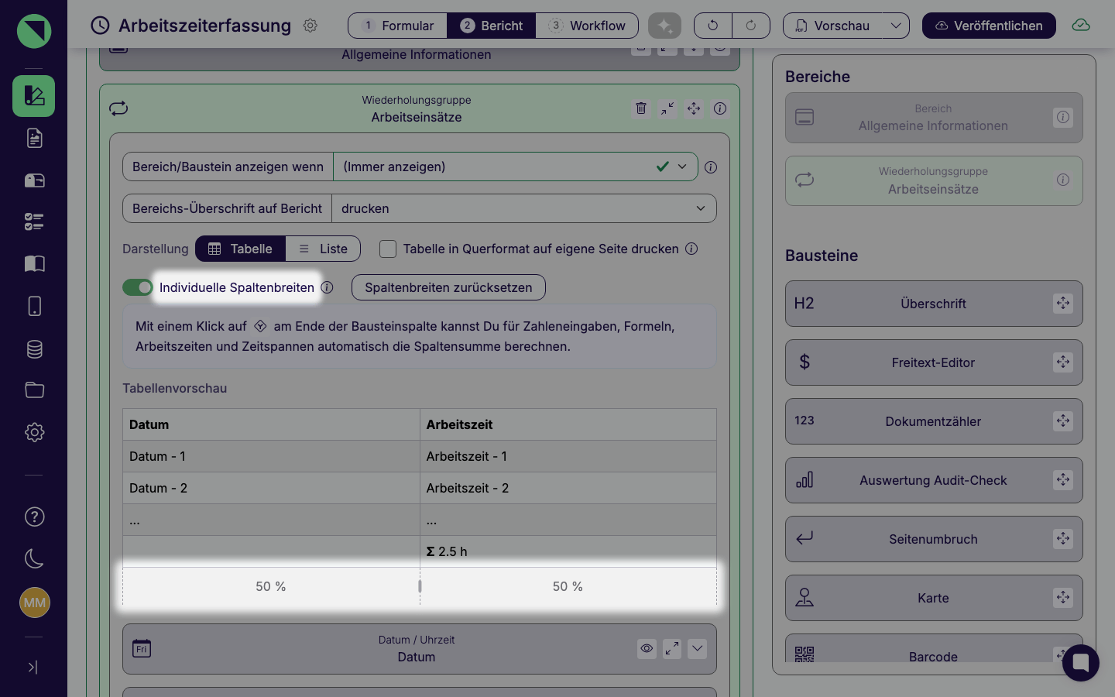Open the chat bubble widget
Viewport: 1115px width, 697px height.
pyautogui.click(x=1081, y=663)
